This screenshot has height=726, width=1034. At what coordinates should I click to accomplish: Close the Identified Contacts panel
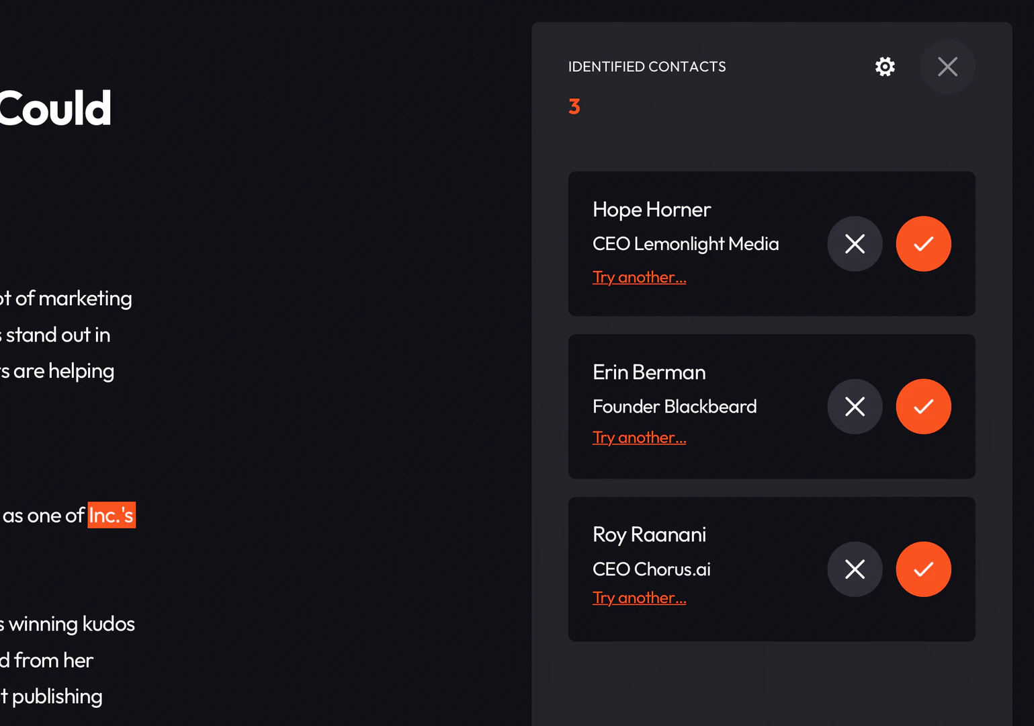(x=947, y=67)
